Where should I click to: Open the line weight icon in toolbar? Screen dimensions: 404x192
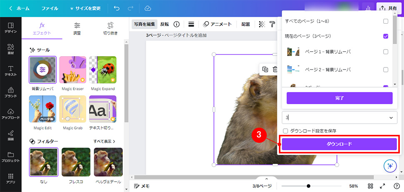click(x=191, y=24)
